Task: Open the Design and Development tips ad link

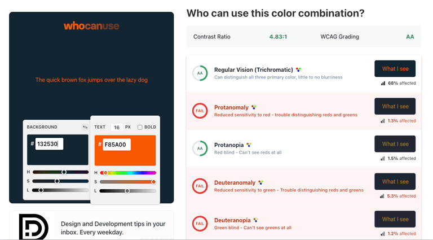Action: 113,228
